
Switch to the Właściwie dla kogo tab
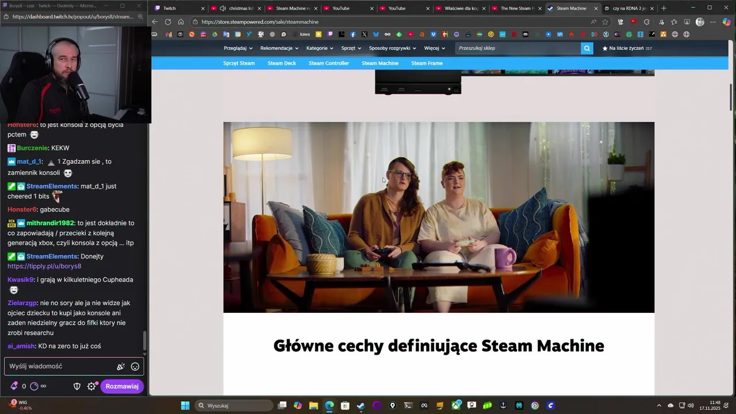coord(457,8)
